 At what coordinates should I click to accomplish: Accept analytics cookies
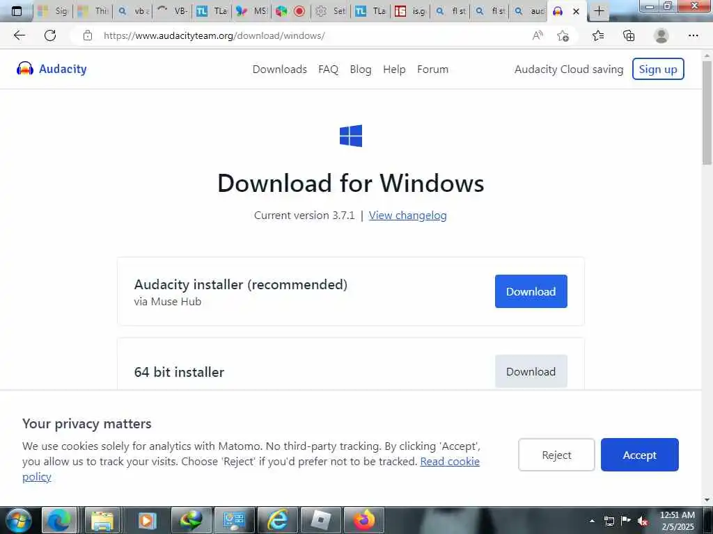pyautogui.click(x=640, y=455)
